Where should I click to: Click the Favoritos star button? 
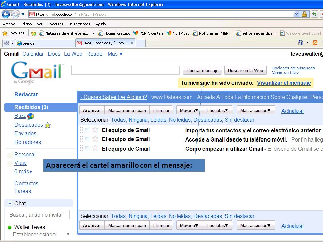(13, 33)
